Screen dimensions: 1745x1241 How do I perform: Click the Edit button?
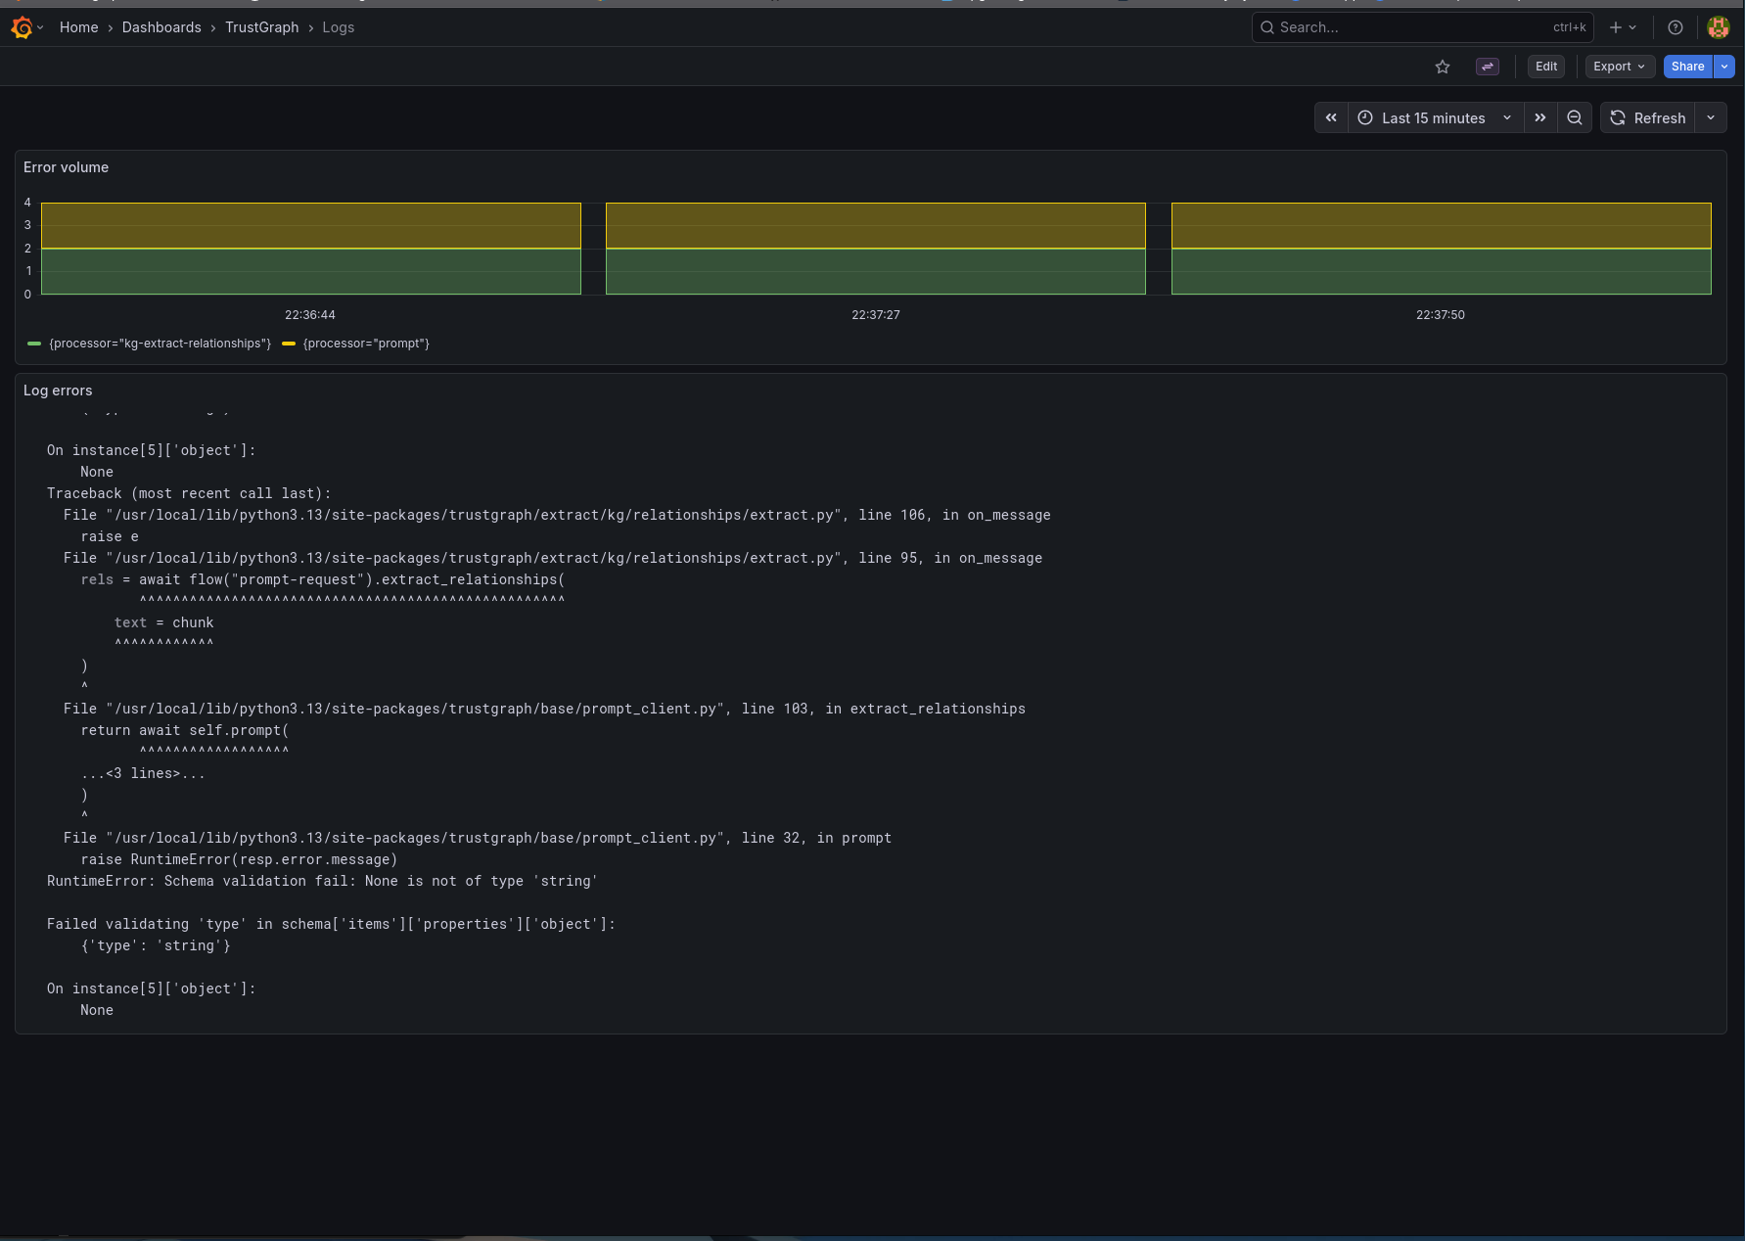[x=1545, y=67]
